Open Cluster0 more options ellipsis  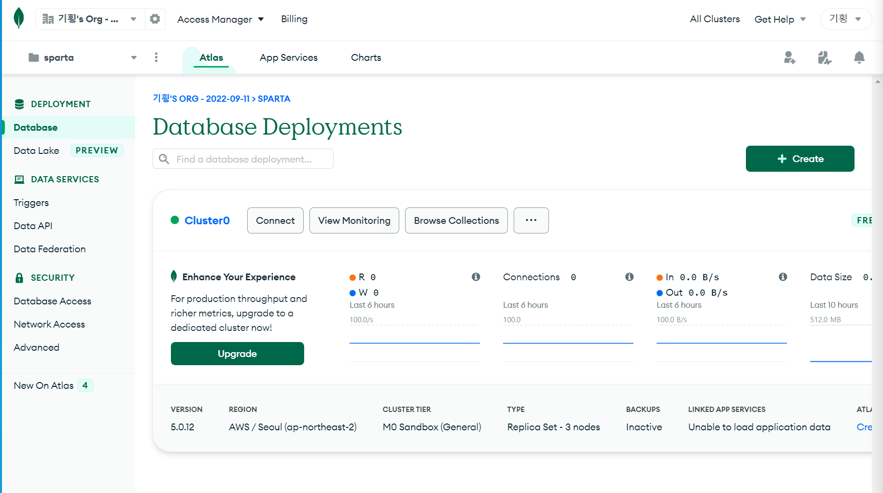pos(531,220)
